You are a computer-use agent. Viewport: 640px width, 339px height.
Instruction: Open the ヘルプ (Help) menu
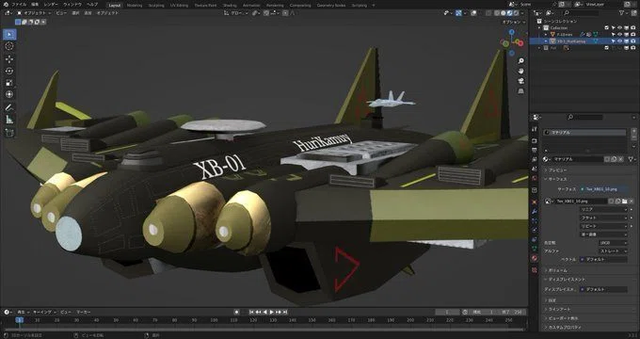click(92, 5)
